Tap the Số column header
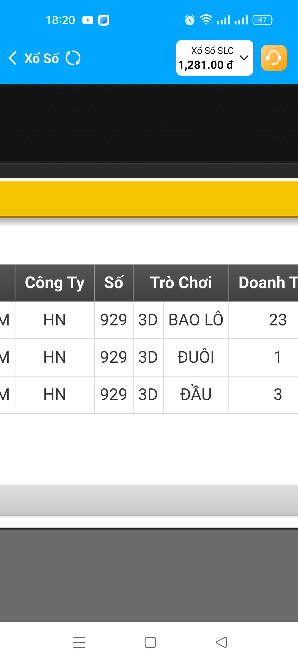This screenshot has width=298, height=663. pos(114,283)
